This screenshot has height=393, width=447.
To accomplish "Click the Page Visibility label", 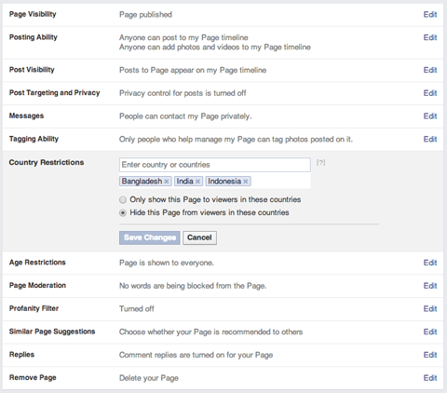I will (x=33, y=14).
